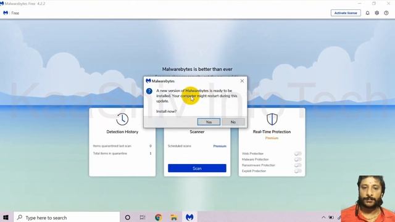
Task: Expand the system tray hidden icons arrow
Action: pos(323,218)
